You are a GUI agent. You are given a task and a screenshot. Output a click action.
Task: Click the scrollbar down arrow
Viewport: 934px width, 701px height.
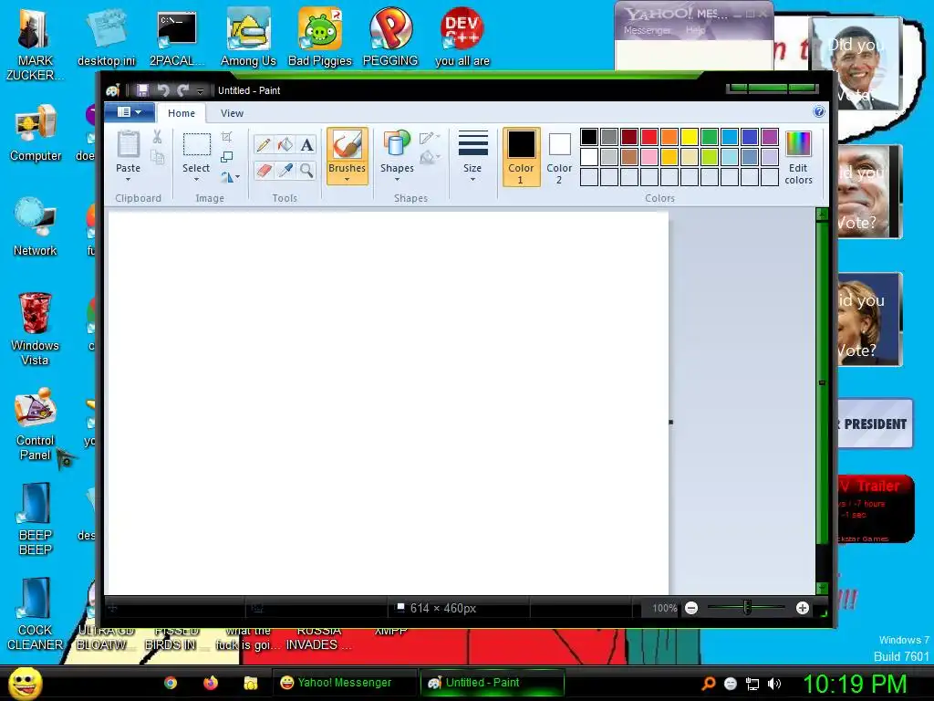822,589
